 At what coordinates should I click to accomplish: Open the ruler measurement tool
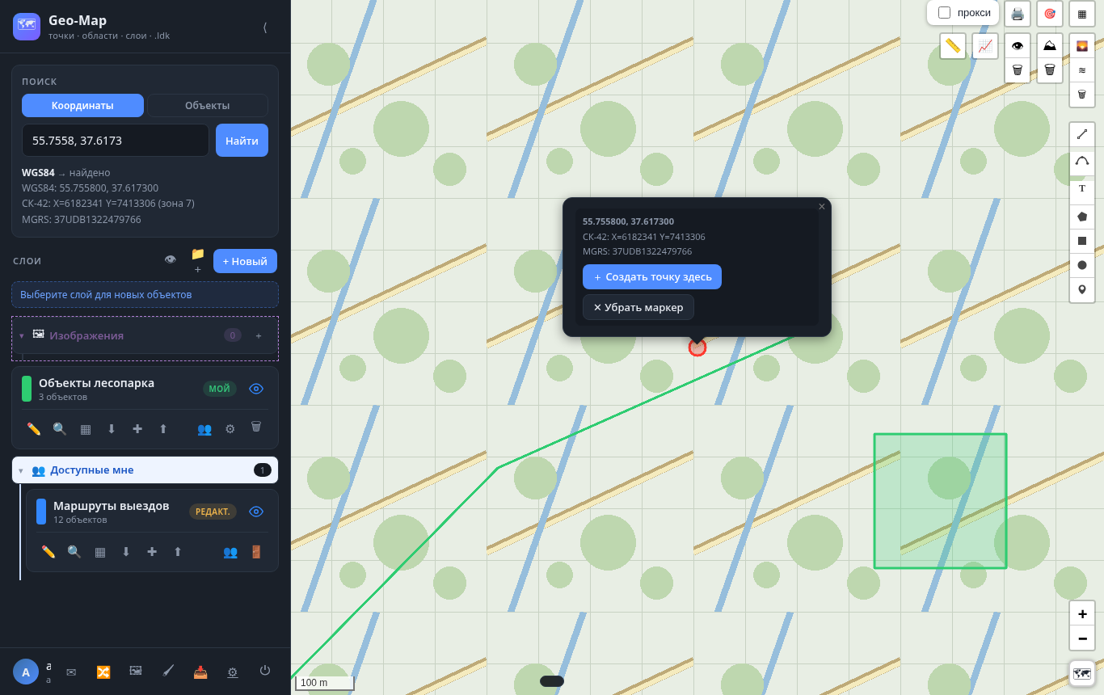(x=953, y=46)
